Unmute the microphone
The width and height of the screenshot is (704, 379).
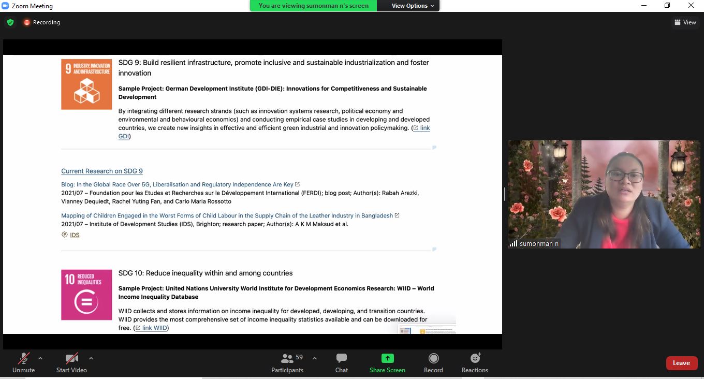pyautogui.click(x=23, y=362)
